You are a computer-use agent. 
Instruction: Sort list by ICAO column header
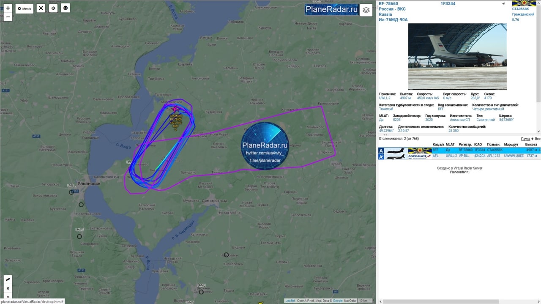coord(478,145)
